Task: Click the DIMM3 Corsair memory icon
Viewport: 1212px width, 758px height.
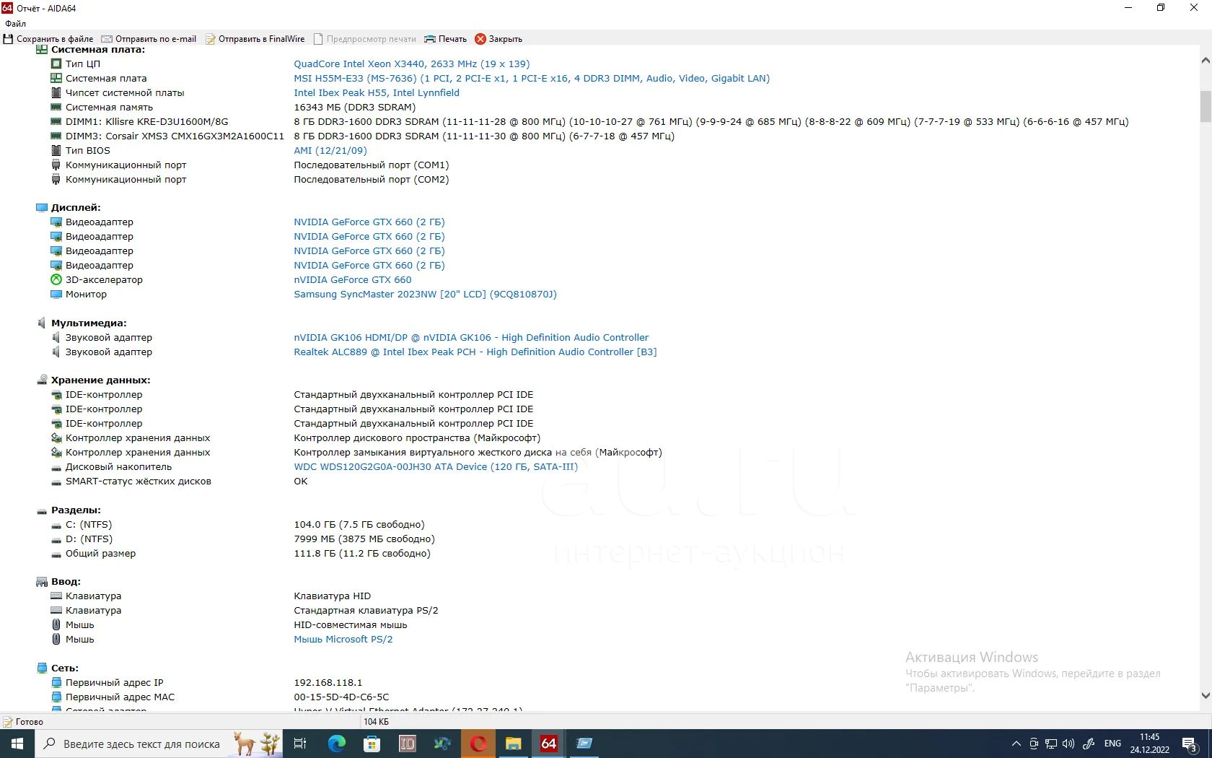Action: (x=56, y=136)
